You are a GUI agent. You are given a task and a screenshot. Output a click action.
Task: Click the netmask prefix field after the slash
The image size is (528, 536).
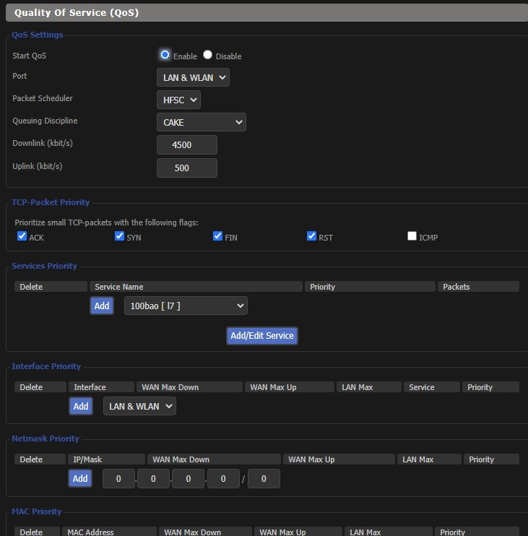[264, 478]
